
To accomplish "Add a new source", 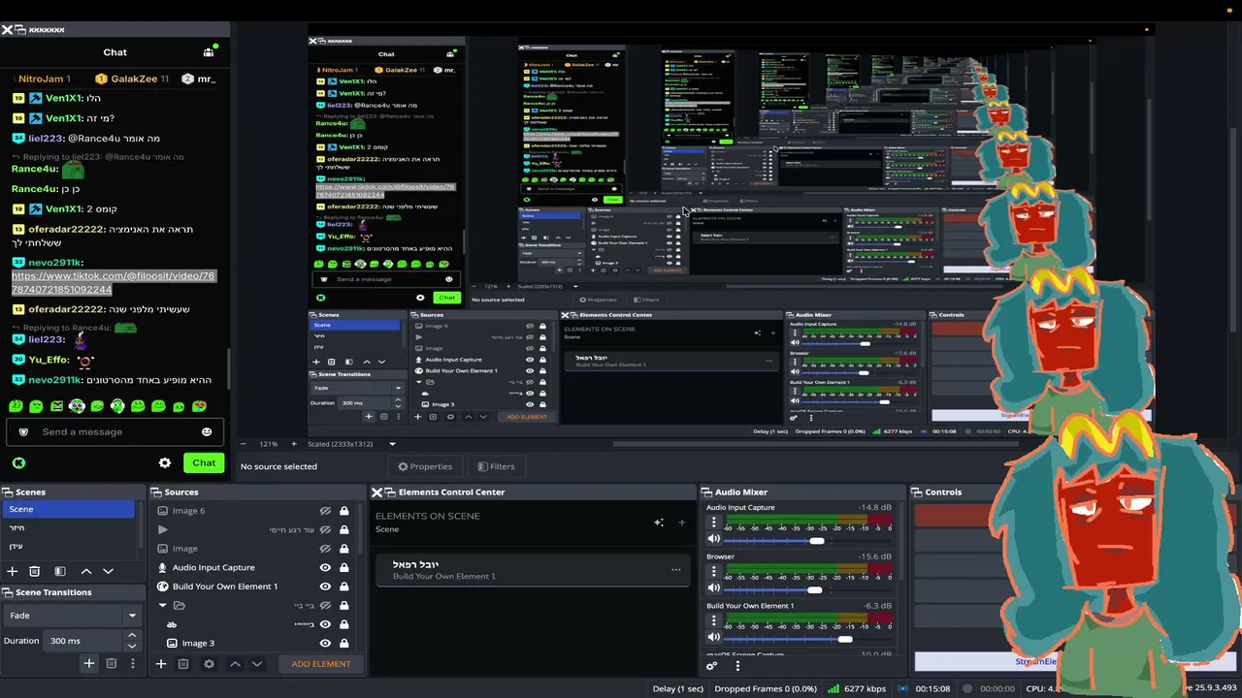I will click(161, 664).
